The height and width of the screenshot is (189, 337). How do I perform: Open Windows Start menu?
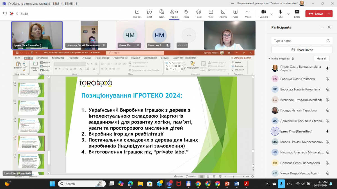coord(52,184)
